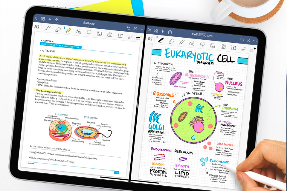Add a new page in Cell Structure window
The width and height of the screenshot is (287, 191).
point(163,31)
